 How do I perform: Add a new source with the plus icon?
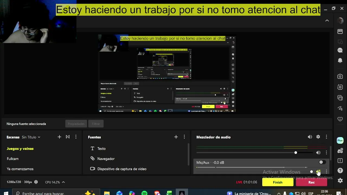[176, 137]
